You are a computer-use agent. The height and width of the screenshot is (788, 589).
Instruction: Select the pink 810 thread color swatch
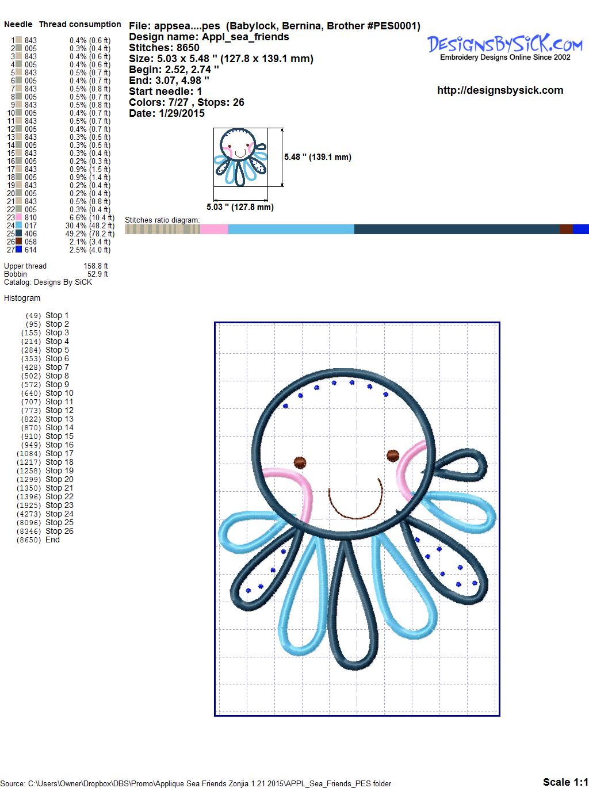click(19, 217)
